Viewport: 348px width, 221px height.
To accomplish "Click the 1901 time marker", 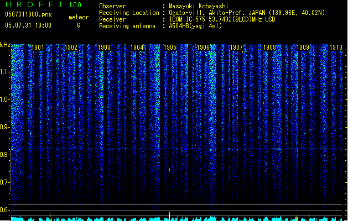I will (38, 48).
